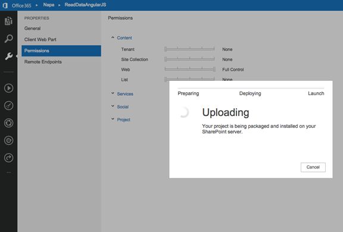Click the Full Control value text

[233, 70]
